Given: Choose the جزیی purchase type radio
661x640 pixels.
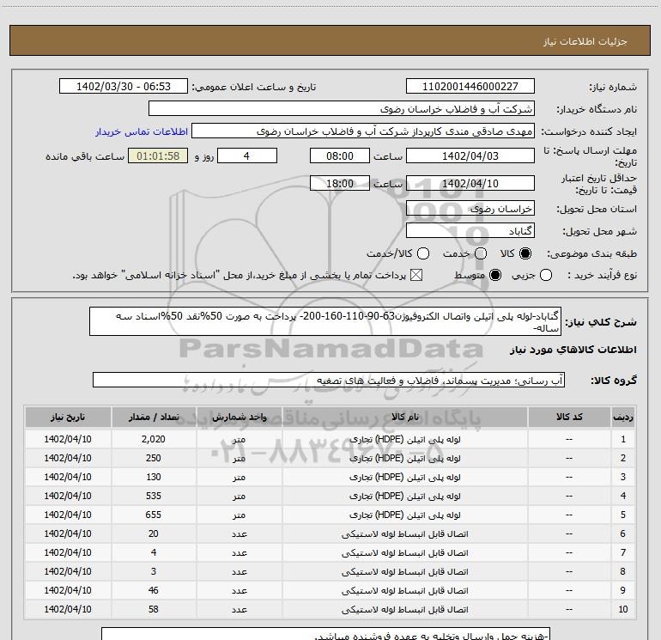Looking at the screenshot, I should point(546,275).
